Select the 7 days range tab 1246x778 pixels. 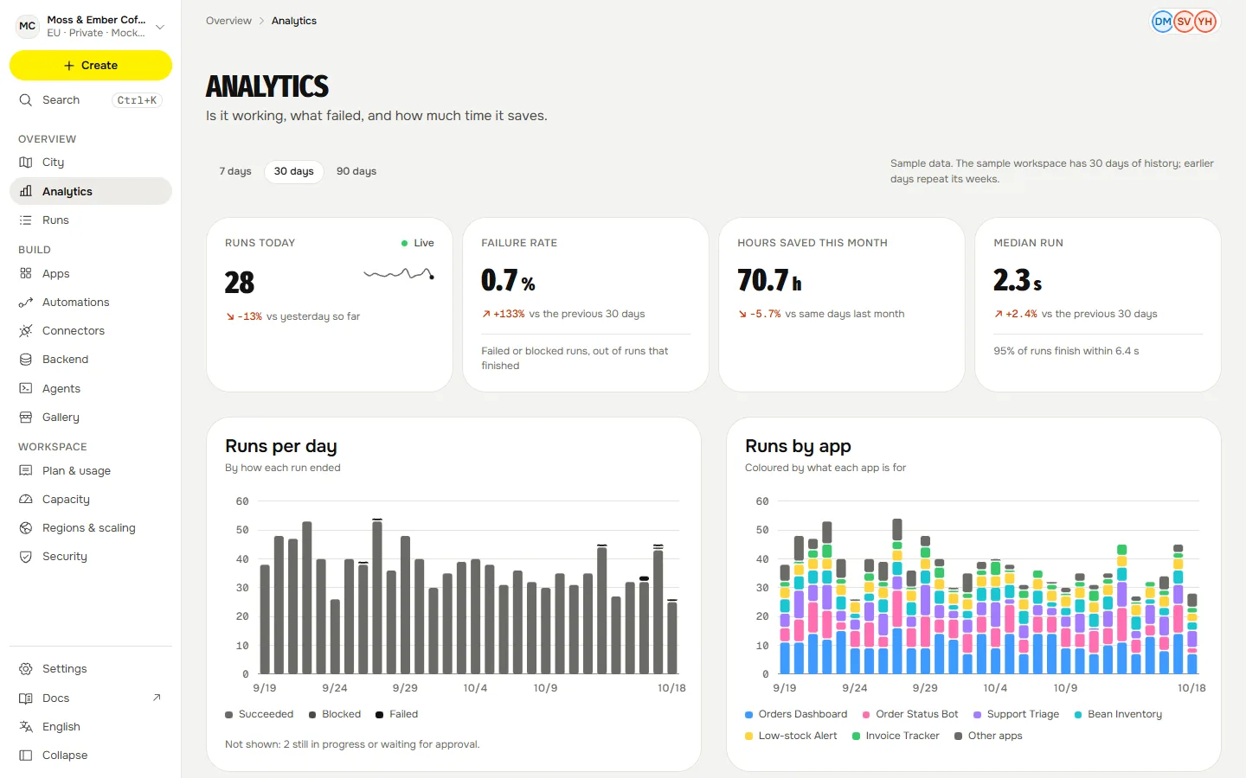[x=235, y=171]
